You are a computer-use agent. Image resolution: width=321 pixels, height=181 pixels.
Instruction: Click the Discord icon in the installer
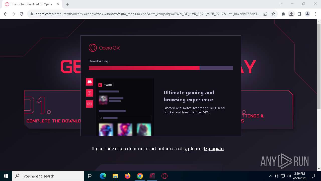90,82
